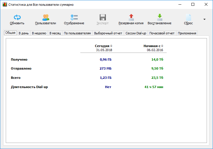Click the Экспорт floppy disk icon
Viewport: 213px width, 149px height.
click(x=102, y=17)
